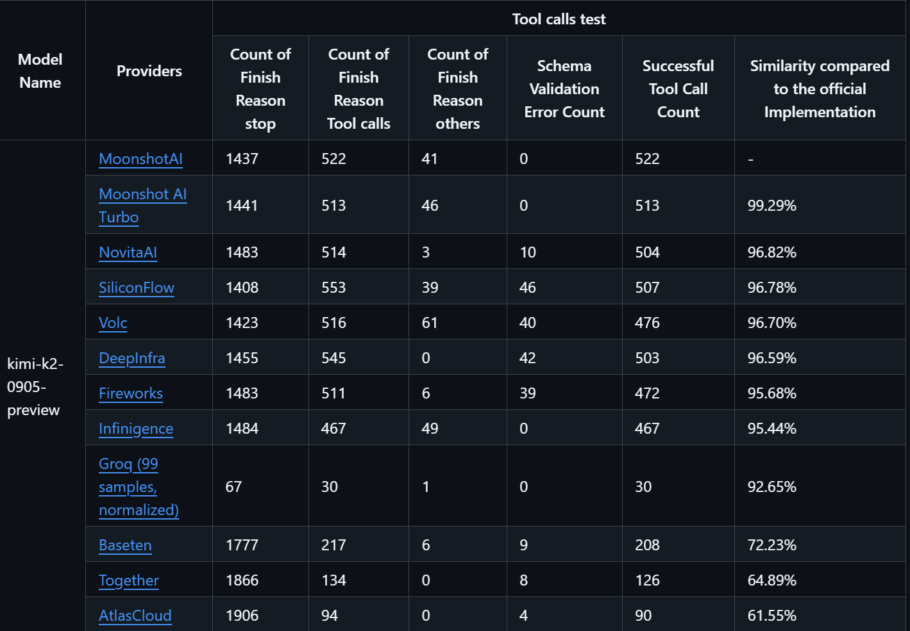
Task: Click the 96.59% similarity value
Action: [772, 358]
